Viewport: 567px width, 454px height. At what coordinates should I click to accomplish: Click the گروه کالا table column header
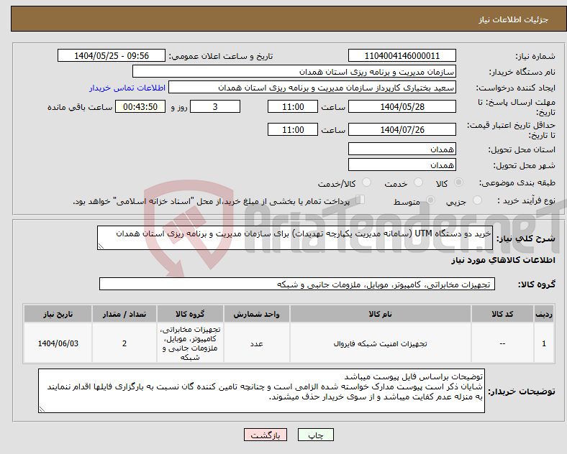[x=190, y=314]
